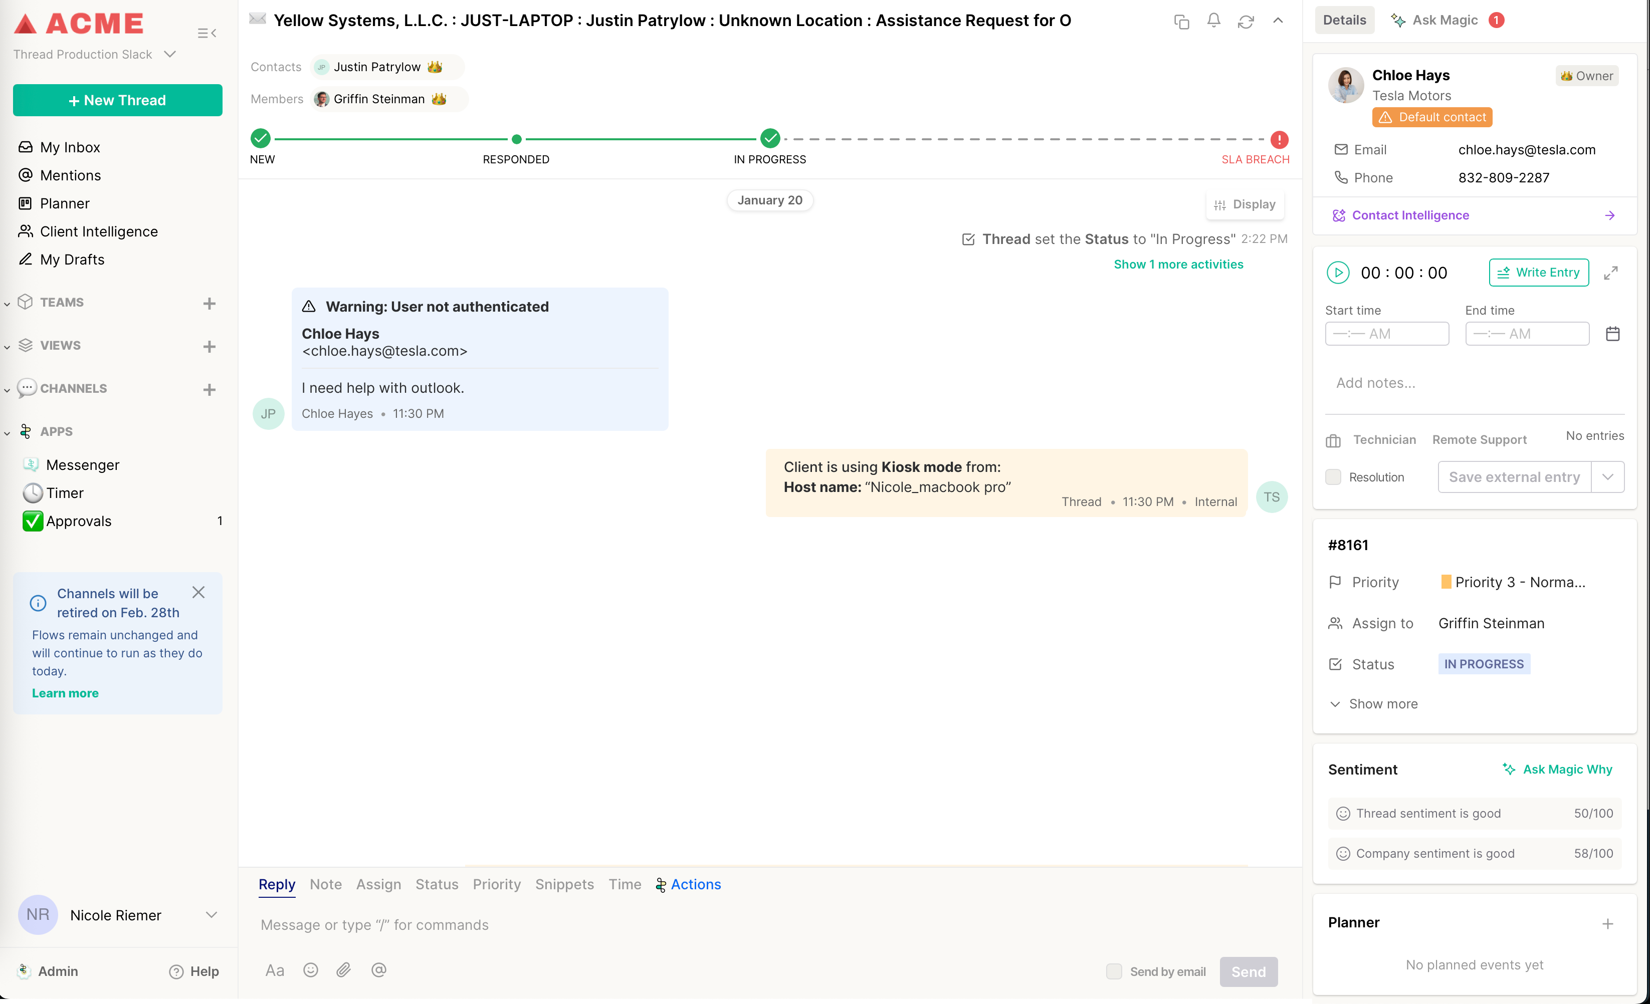Expand the time entry panel icon
Image resolution: width=1650 pixels, height=1004 pixels.
click(1610, 273)
